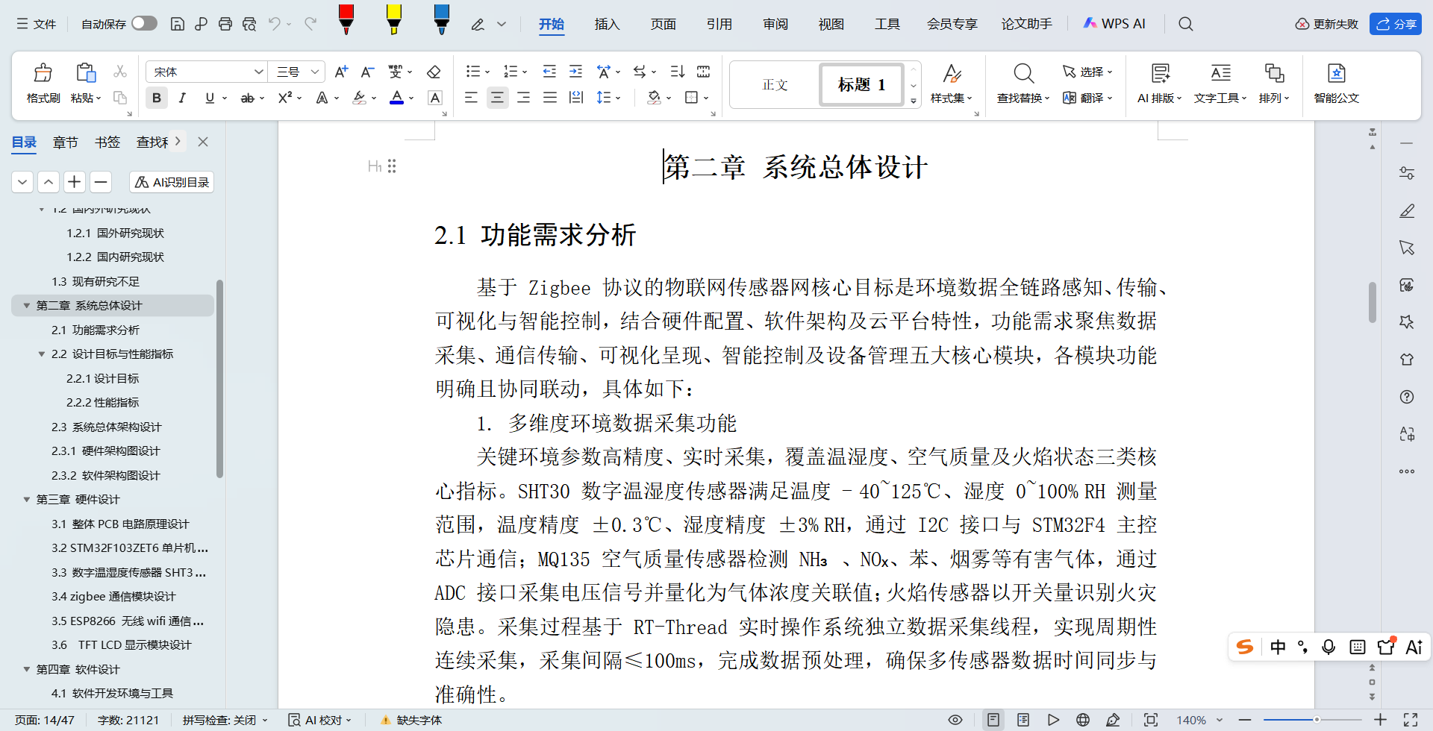Expand the styles gallery list
The height and width of the screenshot is (731, 1433).
914,101
